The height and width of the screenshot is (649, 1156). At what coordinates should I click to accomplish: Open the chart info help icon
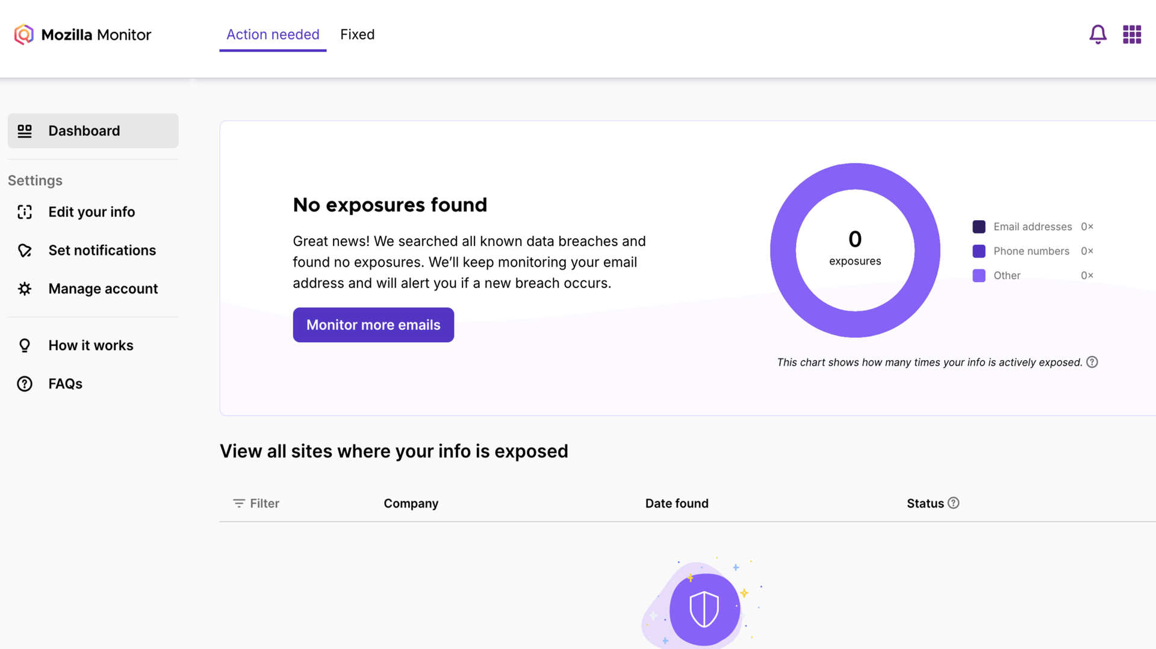click(1092, 362)
